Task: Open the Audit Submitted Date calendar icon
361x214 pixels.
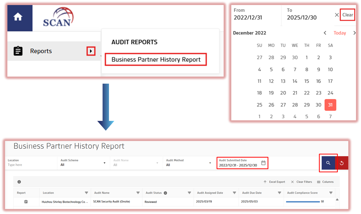Action: coord(263,163)
